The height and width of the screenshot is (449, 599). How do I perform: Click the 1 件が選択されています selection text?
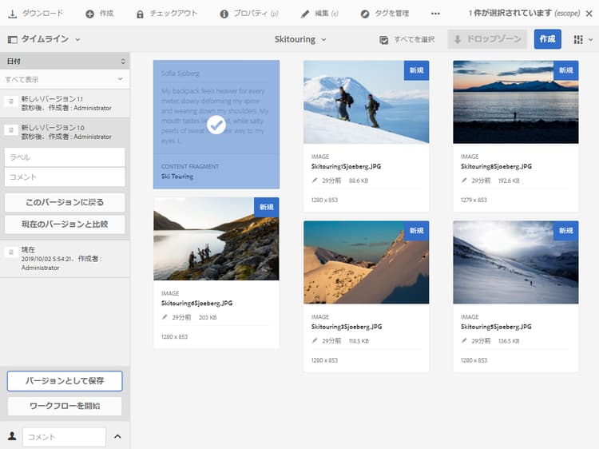click(x=510, y=14)
